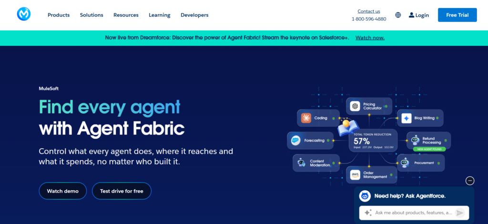Click the Procurement label
This screenshot has height=224, width=488.
coord(424,163)
